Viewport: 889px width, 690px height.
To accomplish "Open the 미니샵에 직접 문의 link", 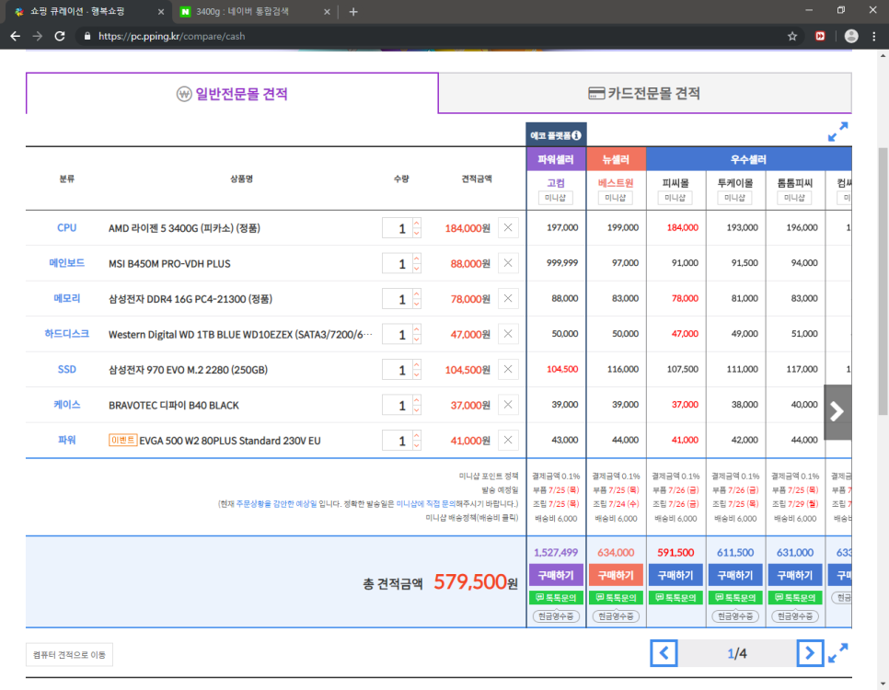I will [x=426, y=503].
